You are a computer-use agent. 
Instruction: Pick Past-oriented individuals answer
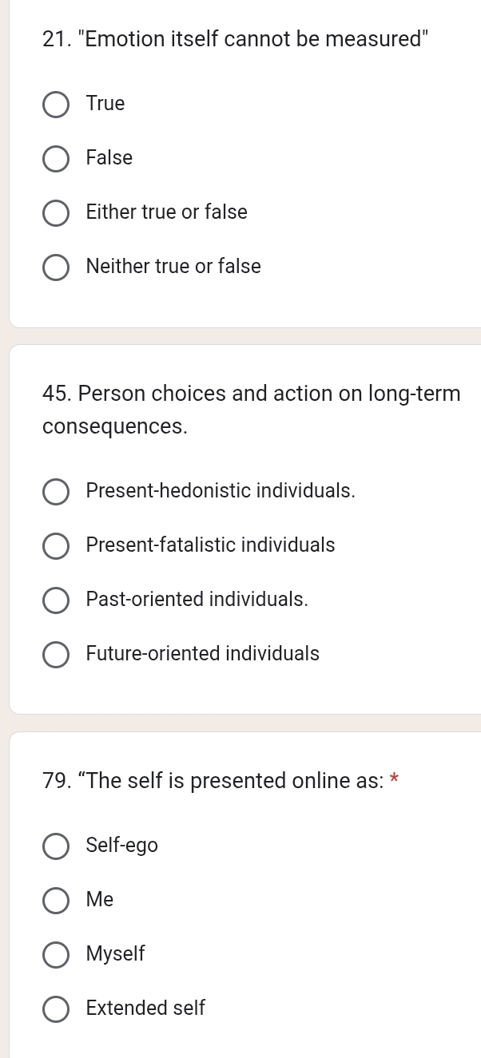tap(55, 600)
